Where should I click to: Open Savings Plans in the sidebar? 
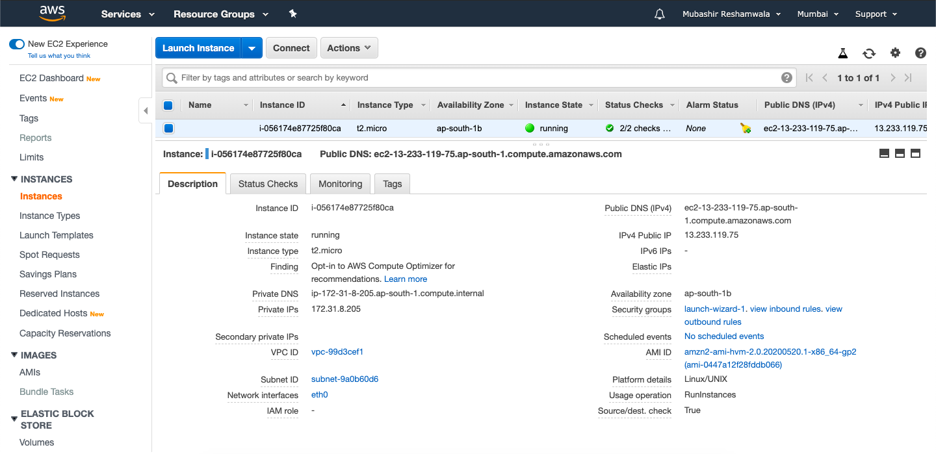tap(48, 274)
